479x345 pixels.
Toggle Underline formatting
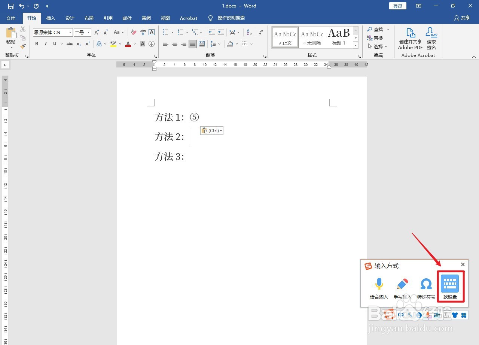pos(55,44)
